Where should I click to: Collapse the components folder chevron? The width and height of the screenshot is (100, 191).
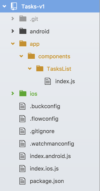[21, 56]
